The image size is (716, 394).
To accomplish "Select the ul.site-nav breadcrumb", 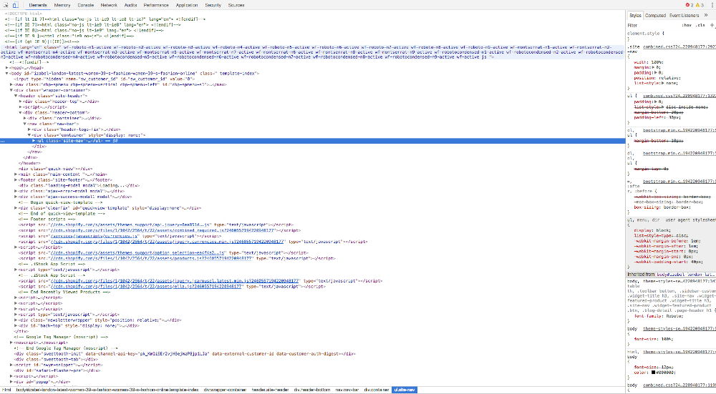I will pyautogui.click(x=405, y=390).
